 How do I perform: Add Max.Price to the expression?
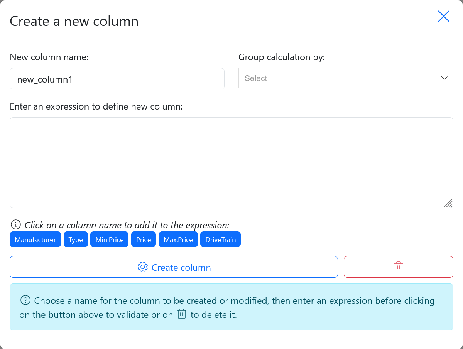178,239
